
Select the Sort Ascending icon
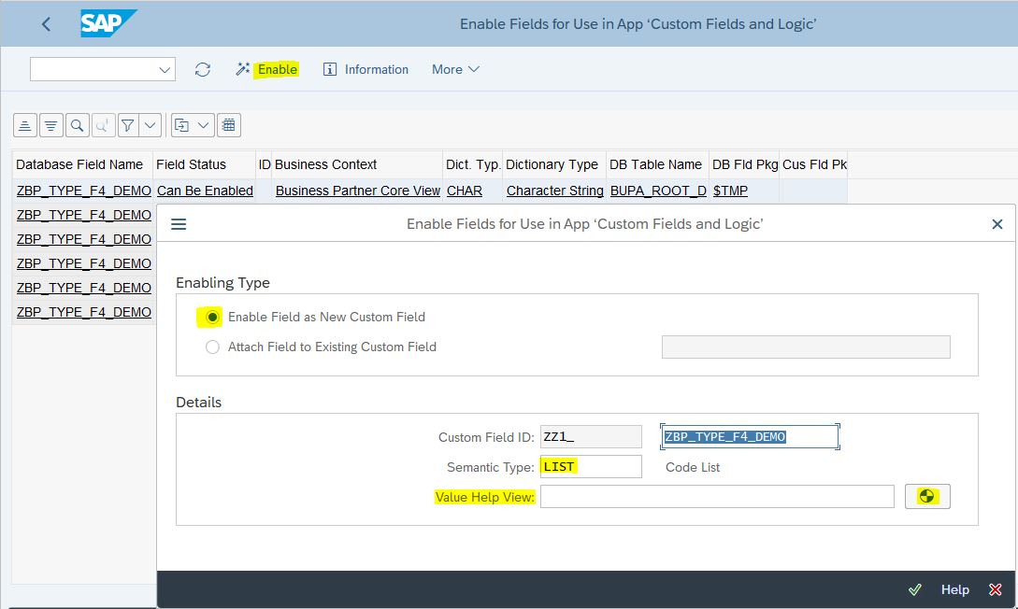pos(24,124)
